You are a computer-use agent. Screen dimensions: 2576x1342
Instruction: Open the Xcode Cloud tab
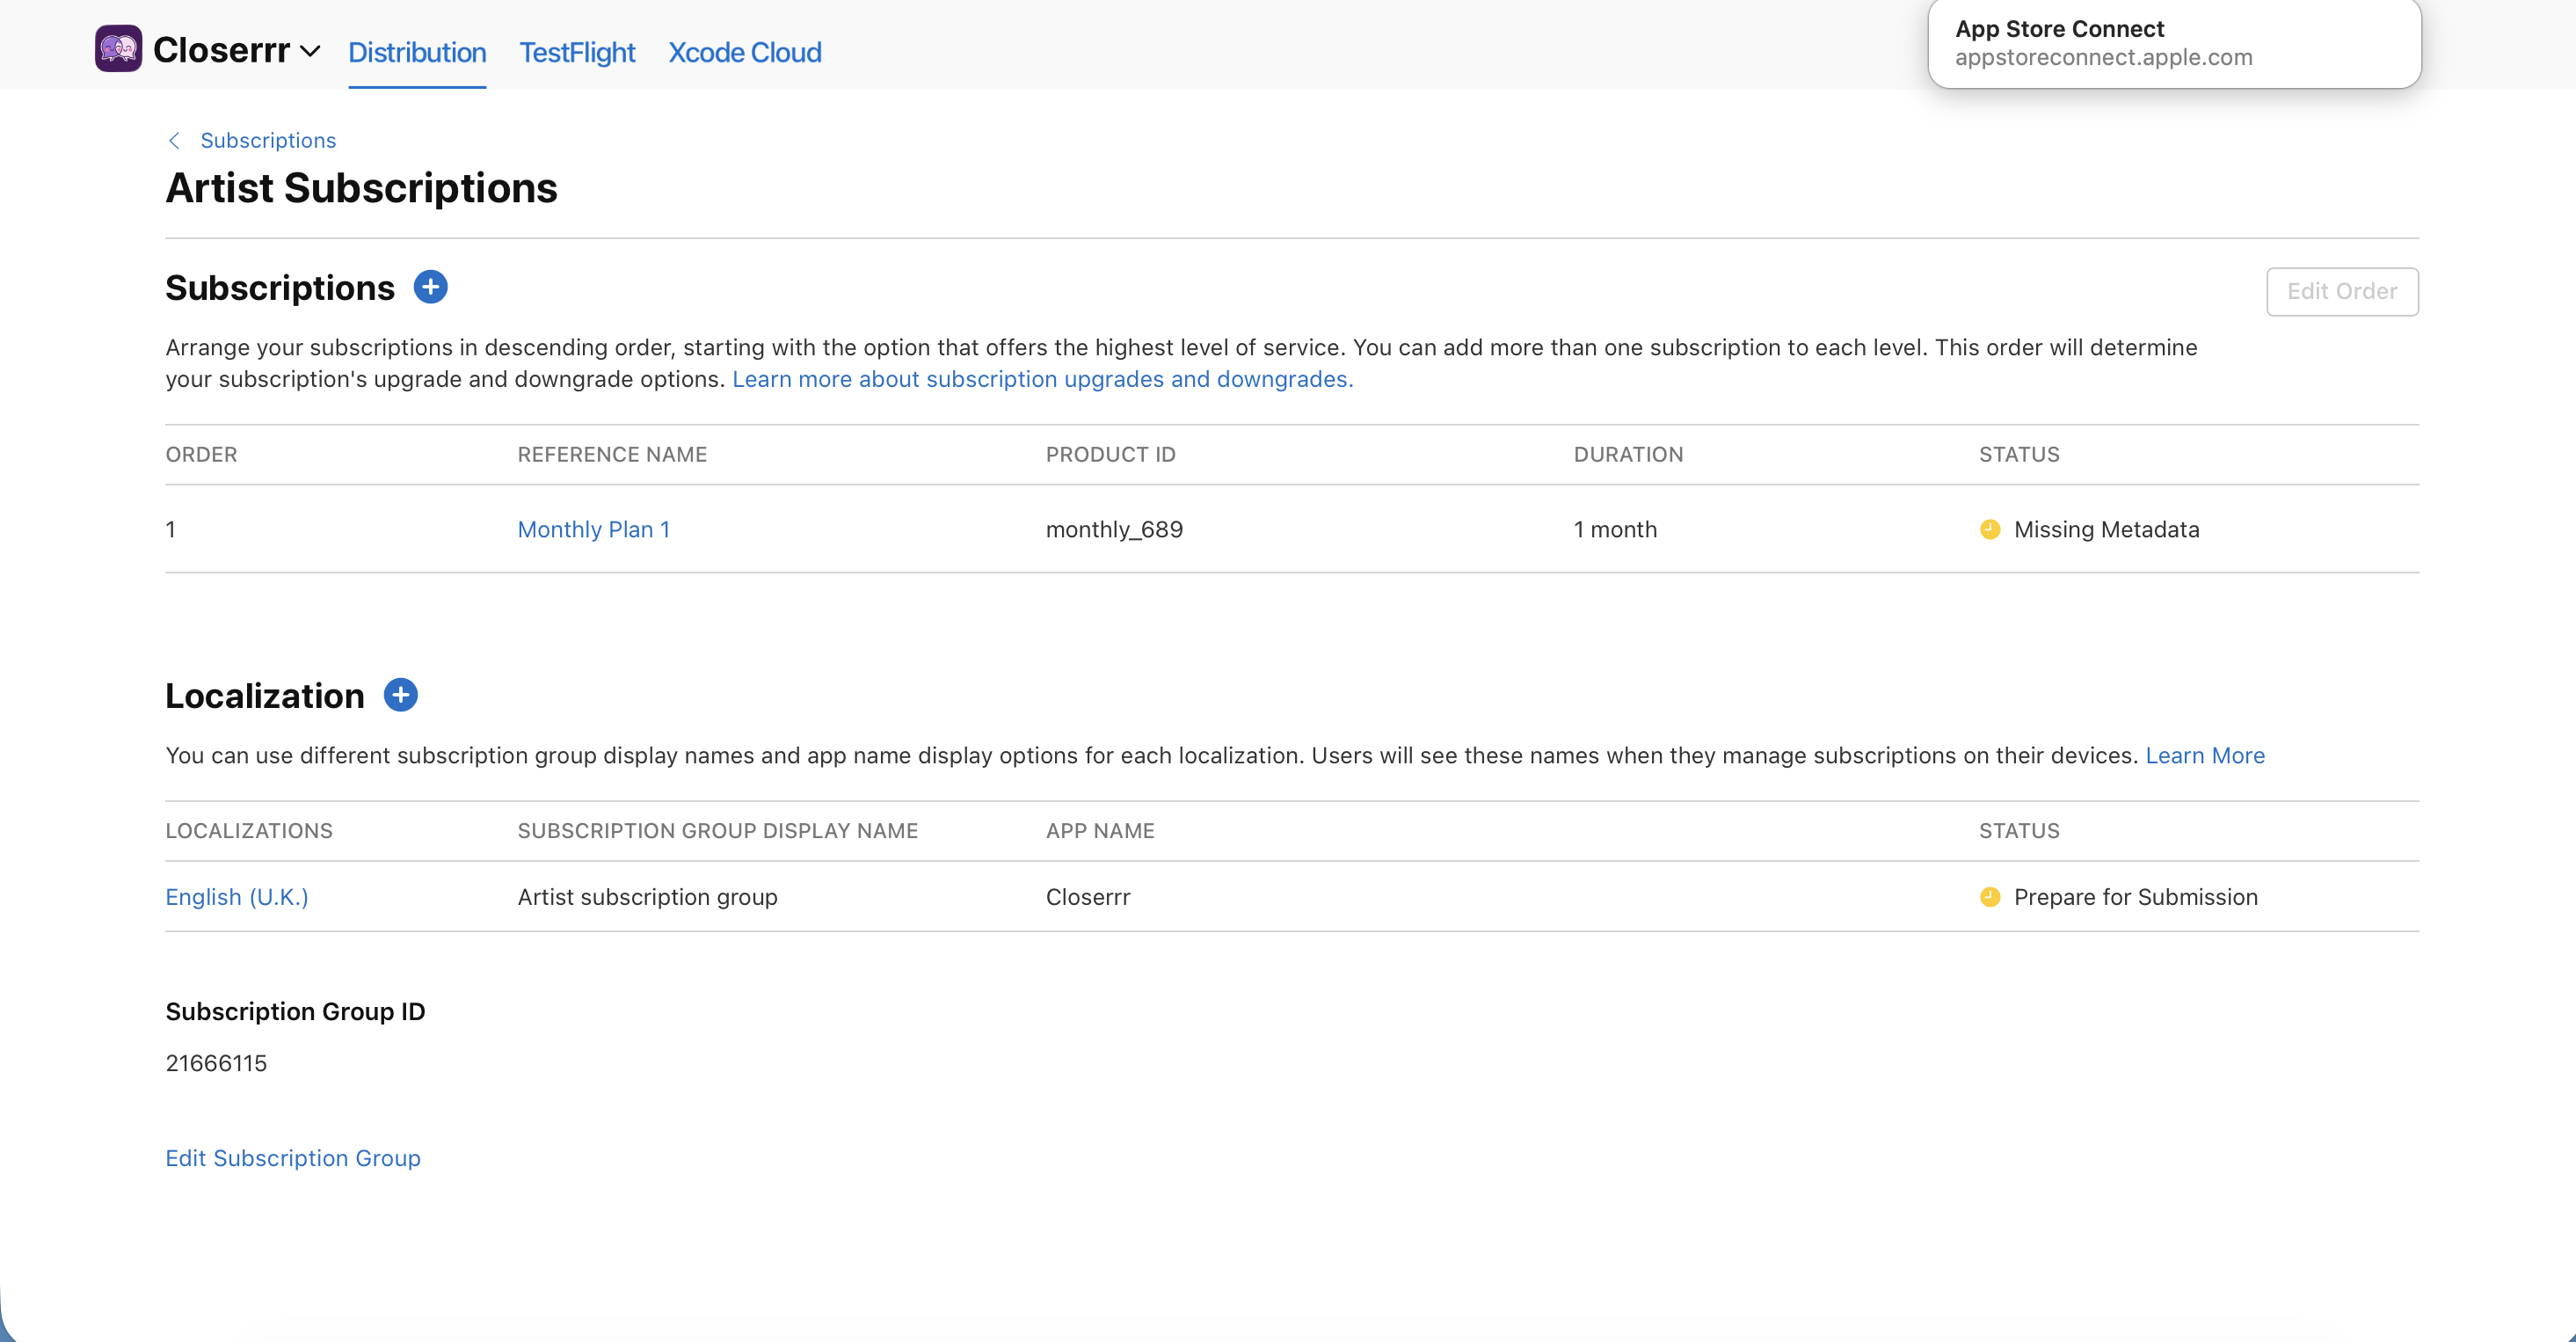tap(744, 52)
